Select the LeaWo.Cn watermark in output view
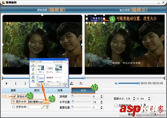This screenshot has height=118, width=167. pos(95,19)
